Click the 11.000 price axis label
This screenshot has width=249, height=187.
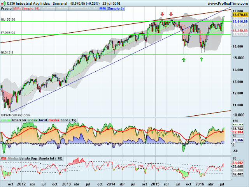tap(238, 105)
